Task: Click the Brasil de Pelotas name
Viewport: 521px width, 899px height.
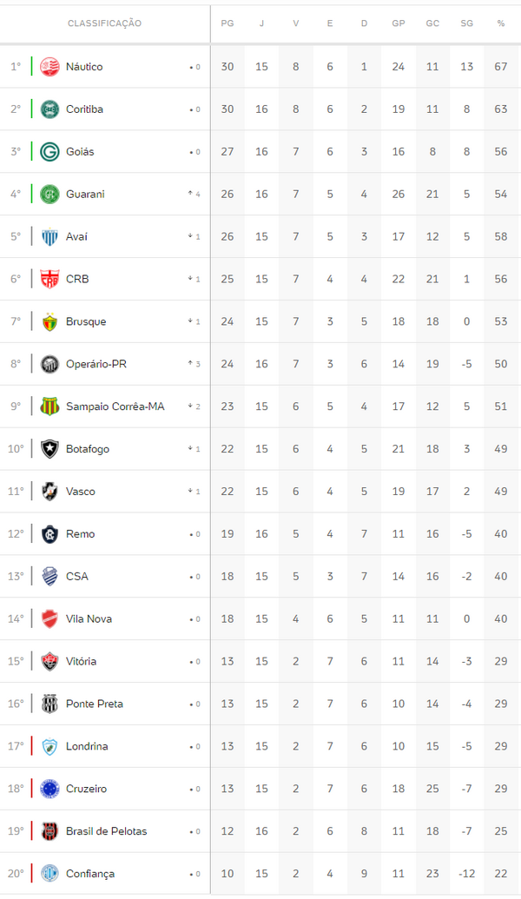Action: (x=106, y=831)
